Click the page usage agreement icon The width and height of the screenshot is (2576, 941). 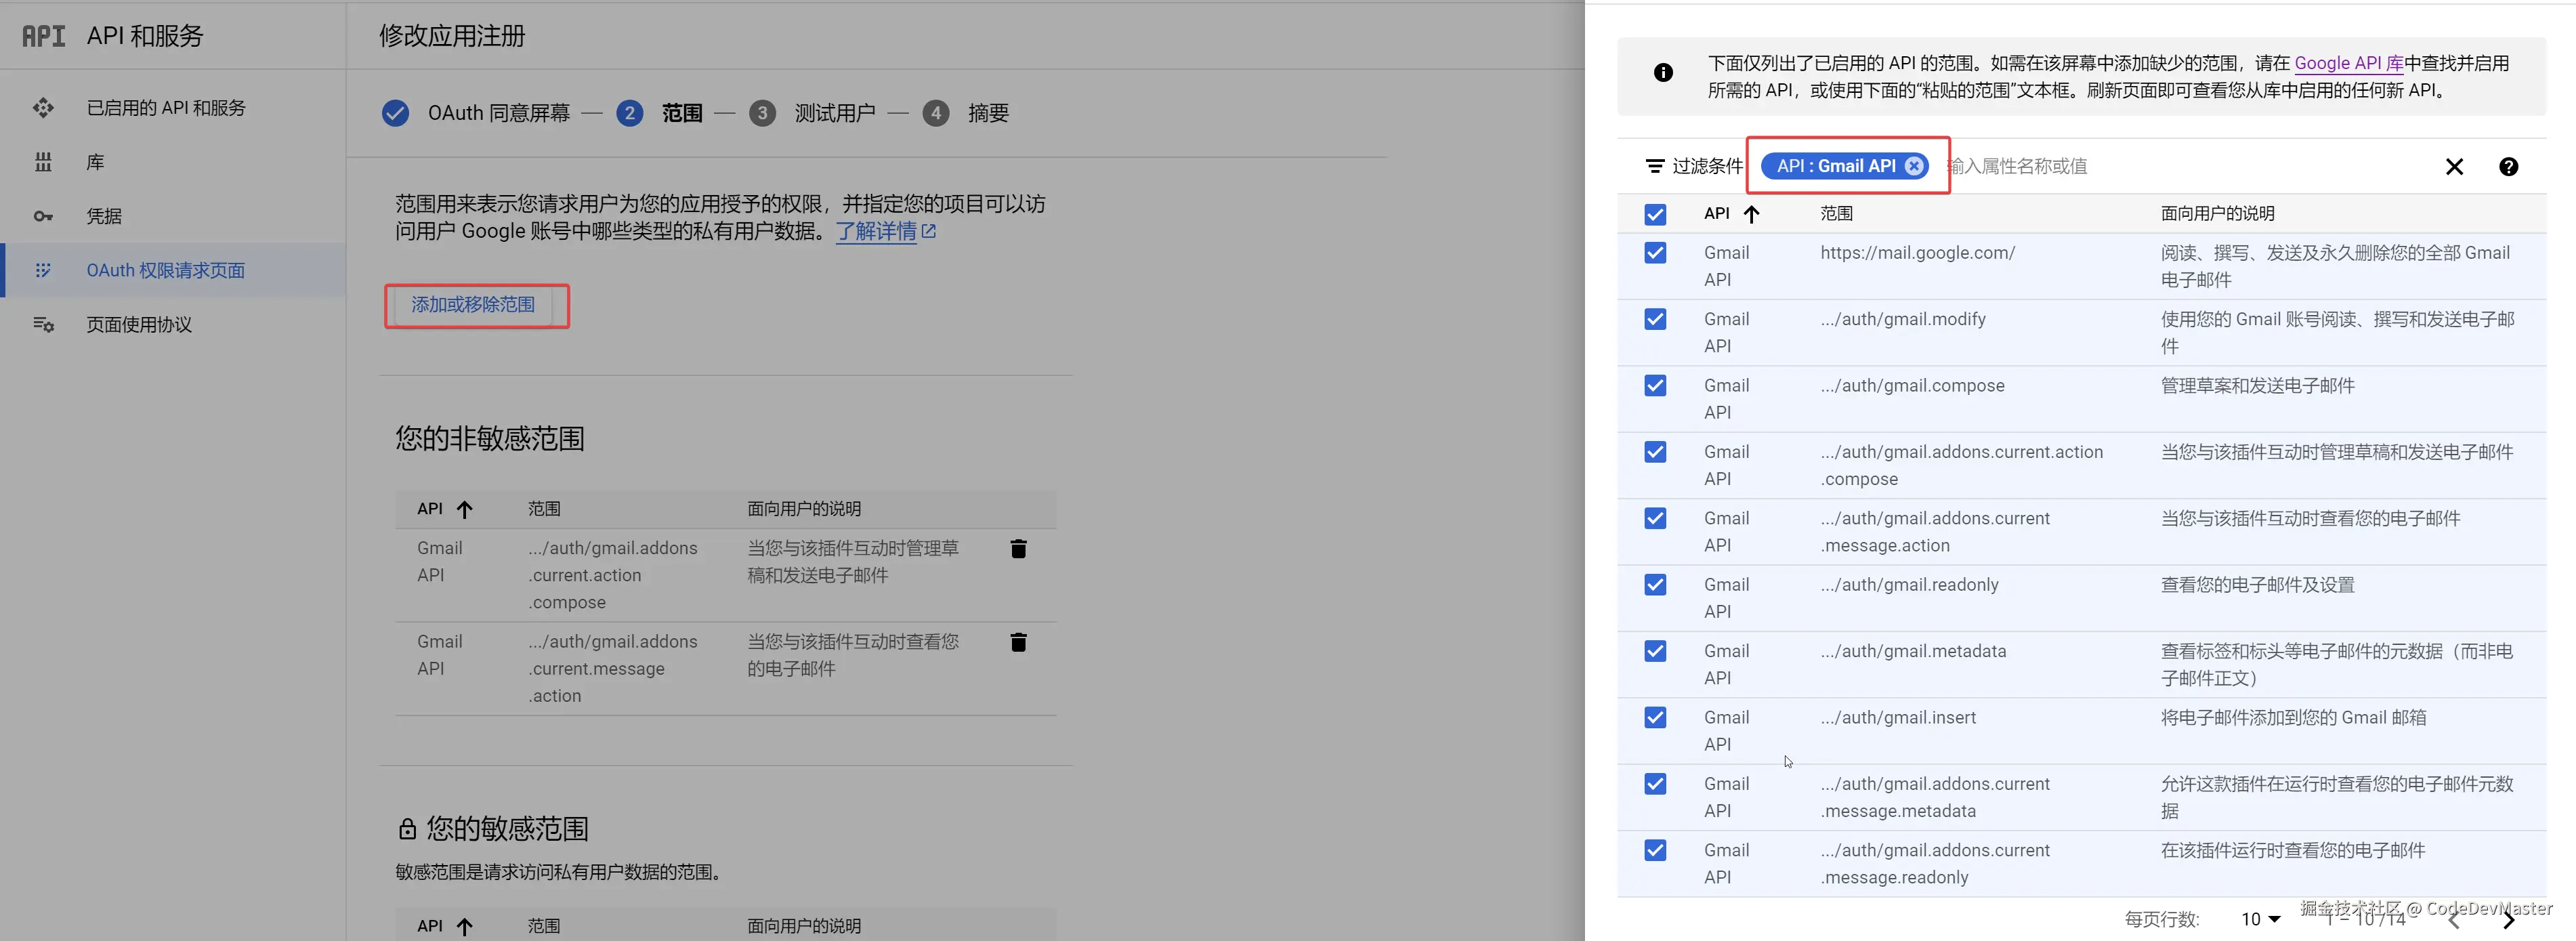43,324
